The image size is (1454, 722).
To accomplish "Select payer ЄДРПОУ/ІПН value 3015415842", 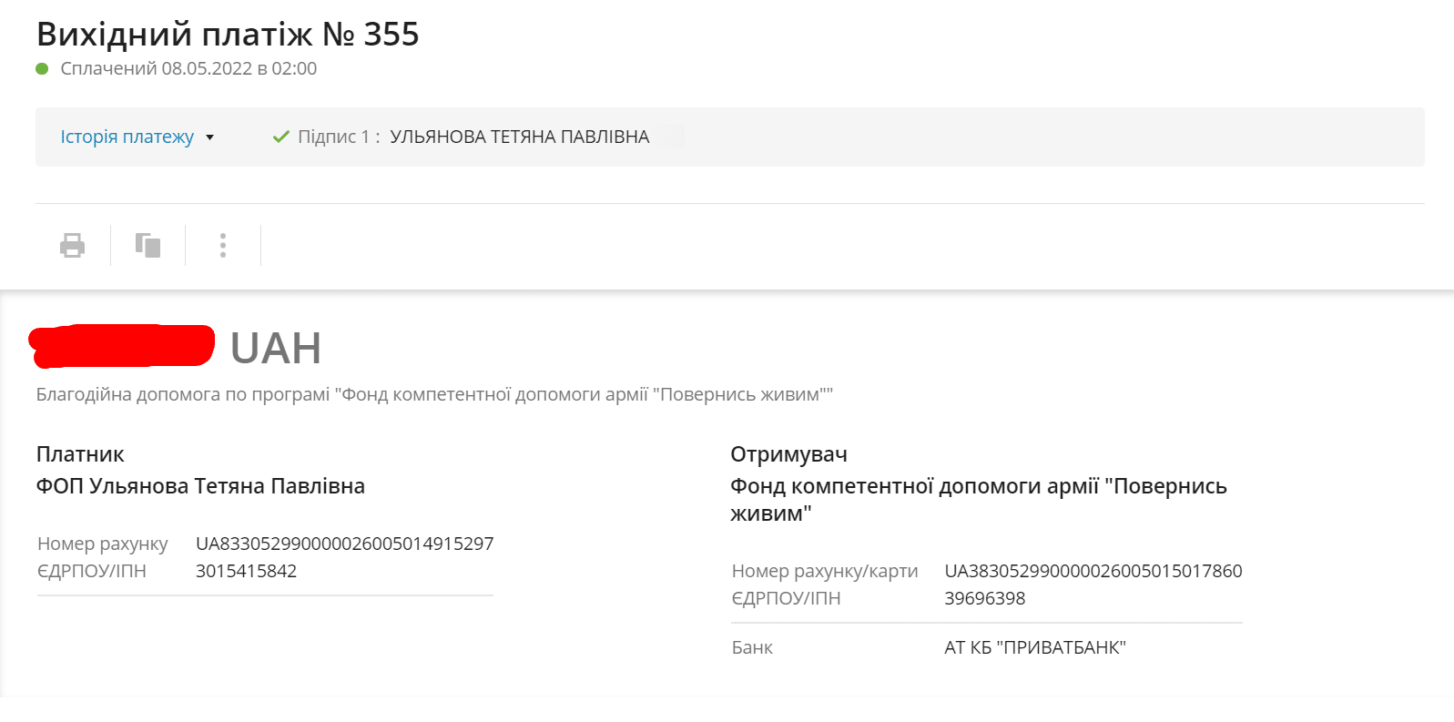I will pos(246,571).
